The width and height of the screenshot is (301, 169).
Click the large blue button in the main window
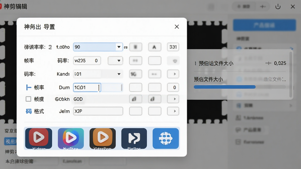264,25
